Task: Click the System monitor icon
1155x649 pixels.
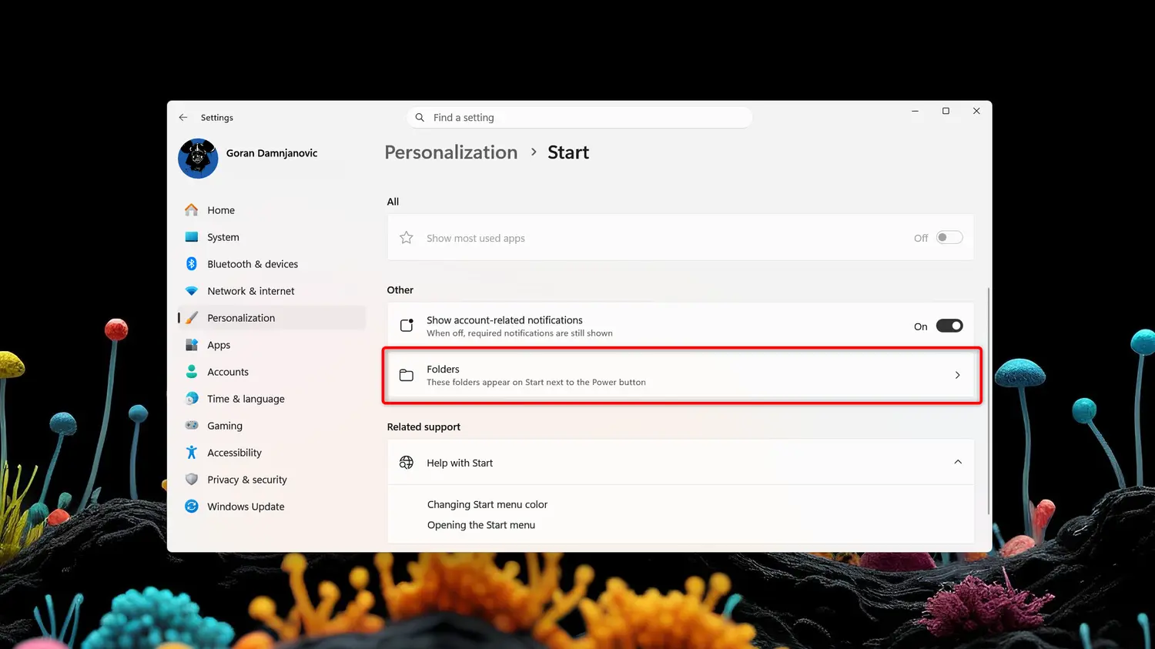Action: pyautogui.click(x=192, y=237)
